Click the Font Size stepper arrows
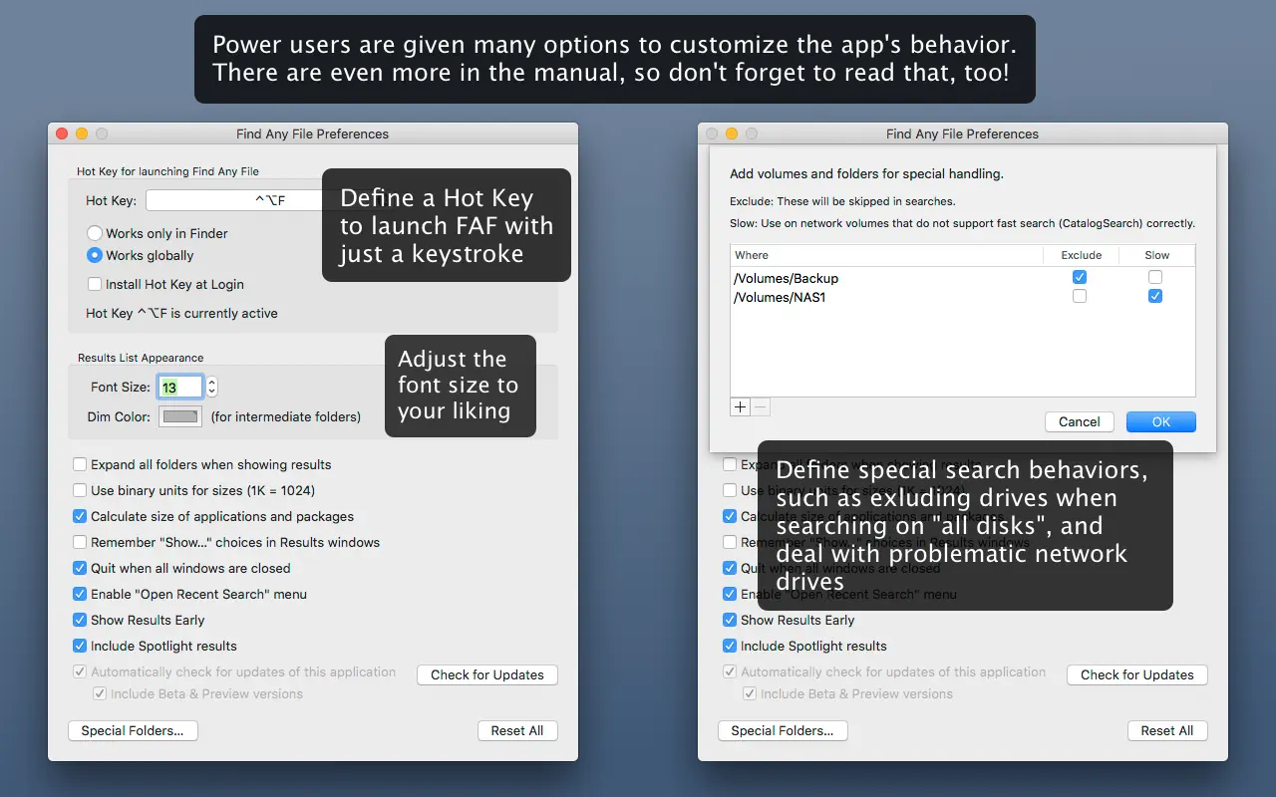This screenshot has height=797, width=1276. coord(211,388)
